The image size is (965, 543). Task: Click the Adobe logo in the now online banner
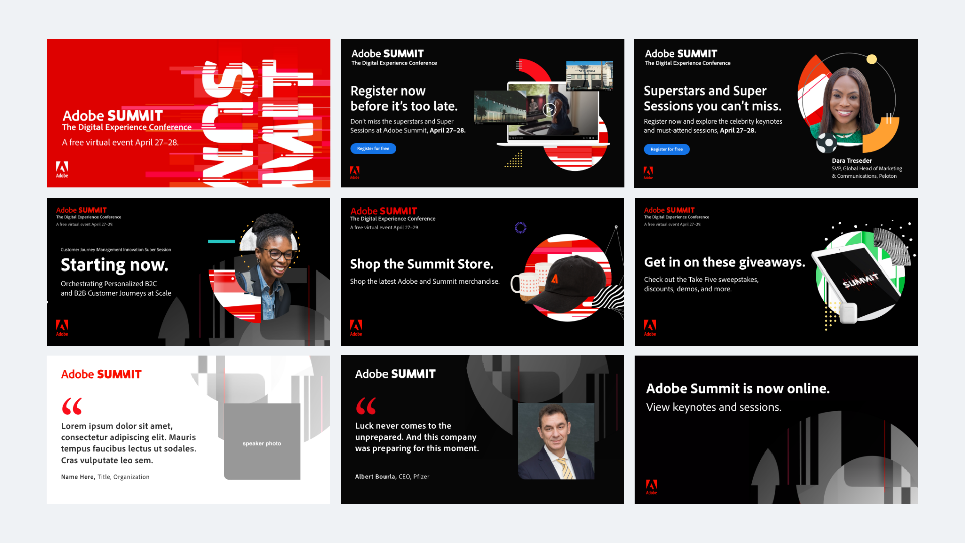(x=651, y=487)
